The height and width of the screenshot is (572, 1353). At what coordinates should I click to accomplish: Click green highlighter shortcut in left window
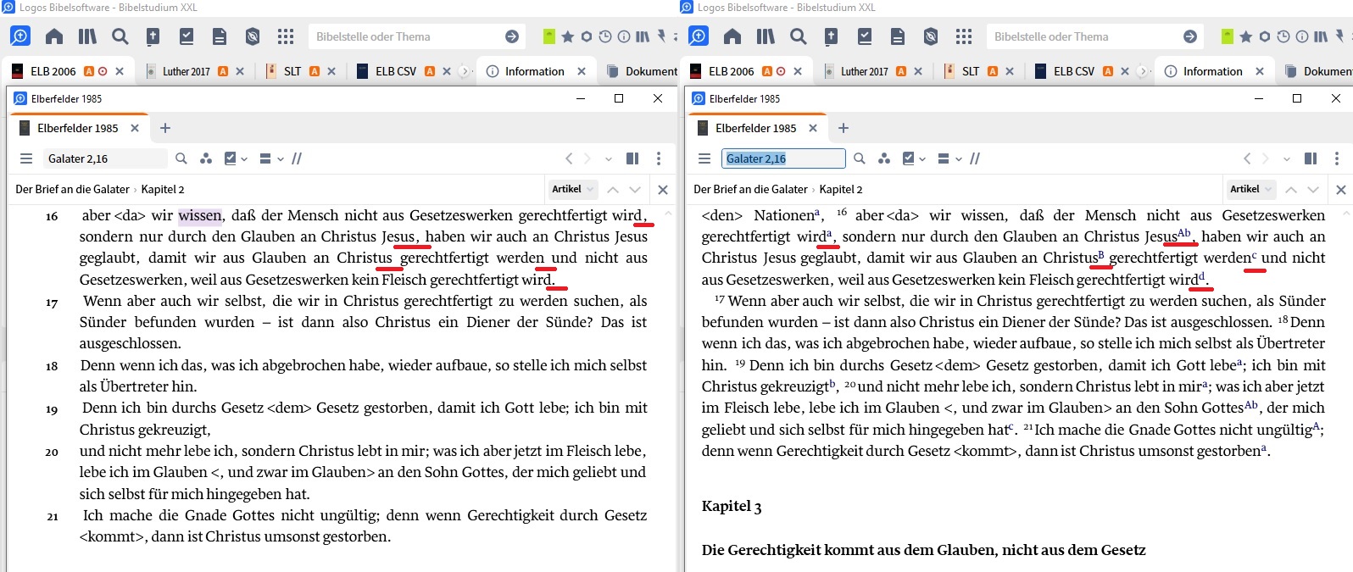(549, 36)
